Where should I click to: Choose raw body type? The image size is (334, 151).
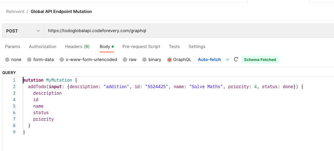click(x=125, y=60)
